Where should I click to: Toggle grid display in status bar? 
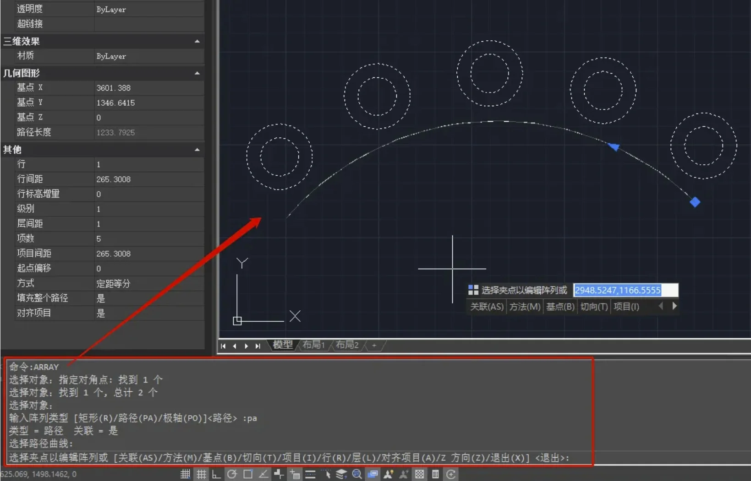[201, 474]
